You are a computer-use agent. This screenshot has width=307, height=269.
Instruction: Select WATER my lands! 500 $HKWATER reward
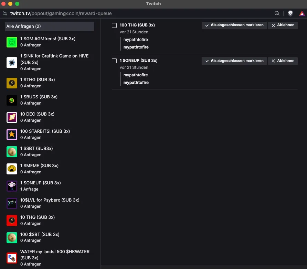[49, 258]
